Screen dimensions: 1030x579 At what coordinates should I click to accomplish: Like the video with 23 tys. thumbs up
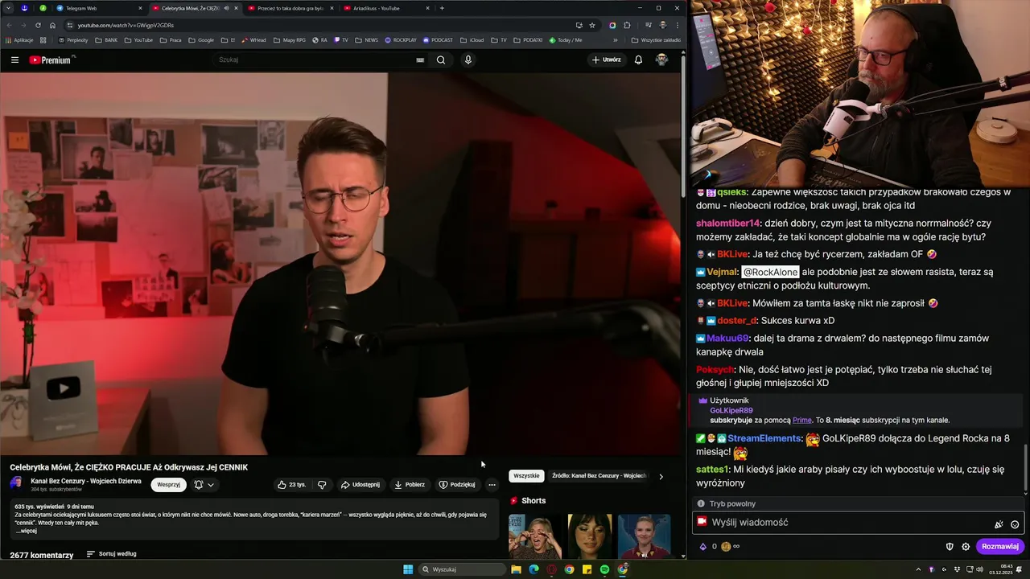pos(292,485)
